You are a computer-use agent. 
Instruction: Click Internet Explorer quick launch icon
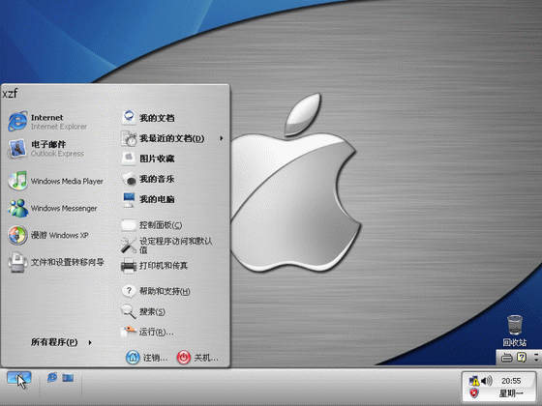(x=52, y=377)
